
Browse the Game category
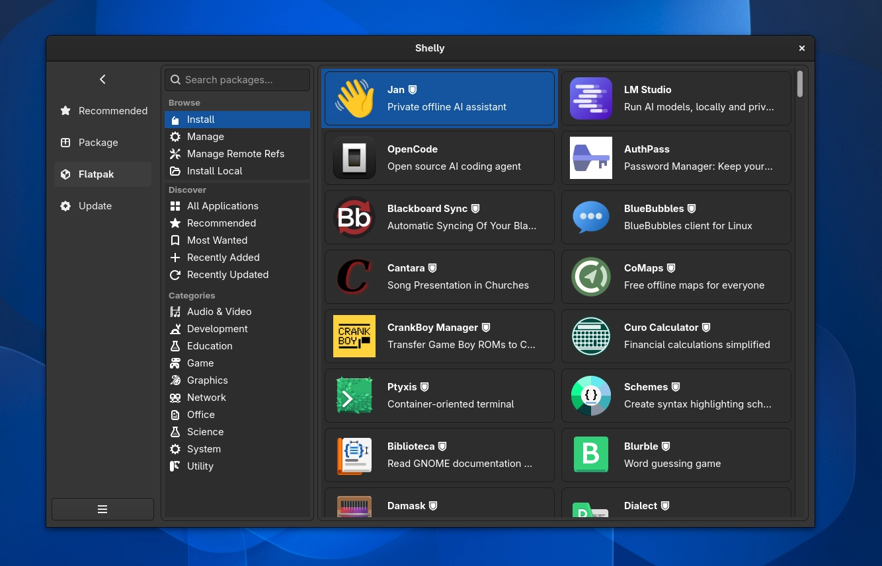237,363
